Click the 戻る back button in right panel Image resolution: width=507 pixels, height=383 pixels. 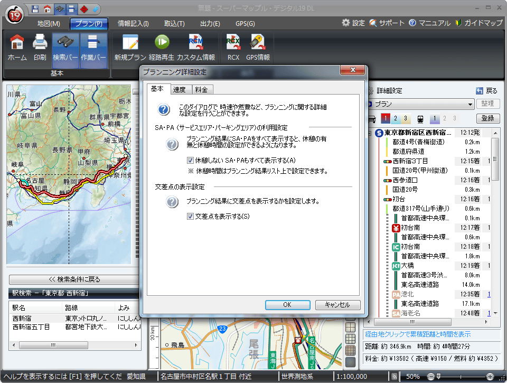tap(486, 91)
